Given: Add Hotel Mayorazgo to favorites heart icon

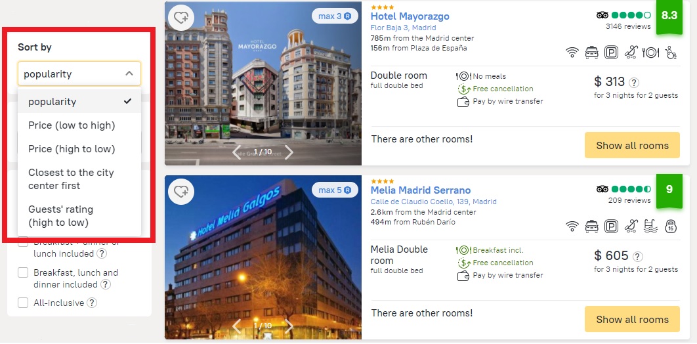Looking at the screenshot, I should click(x=181, y=18).
